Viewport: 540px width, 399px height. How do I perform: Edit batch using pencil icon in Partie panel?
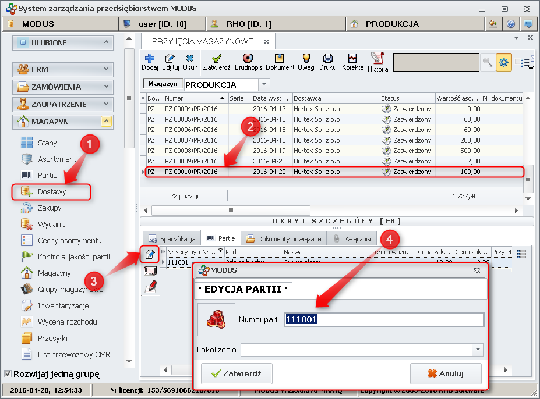[150, 254]
